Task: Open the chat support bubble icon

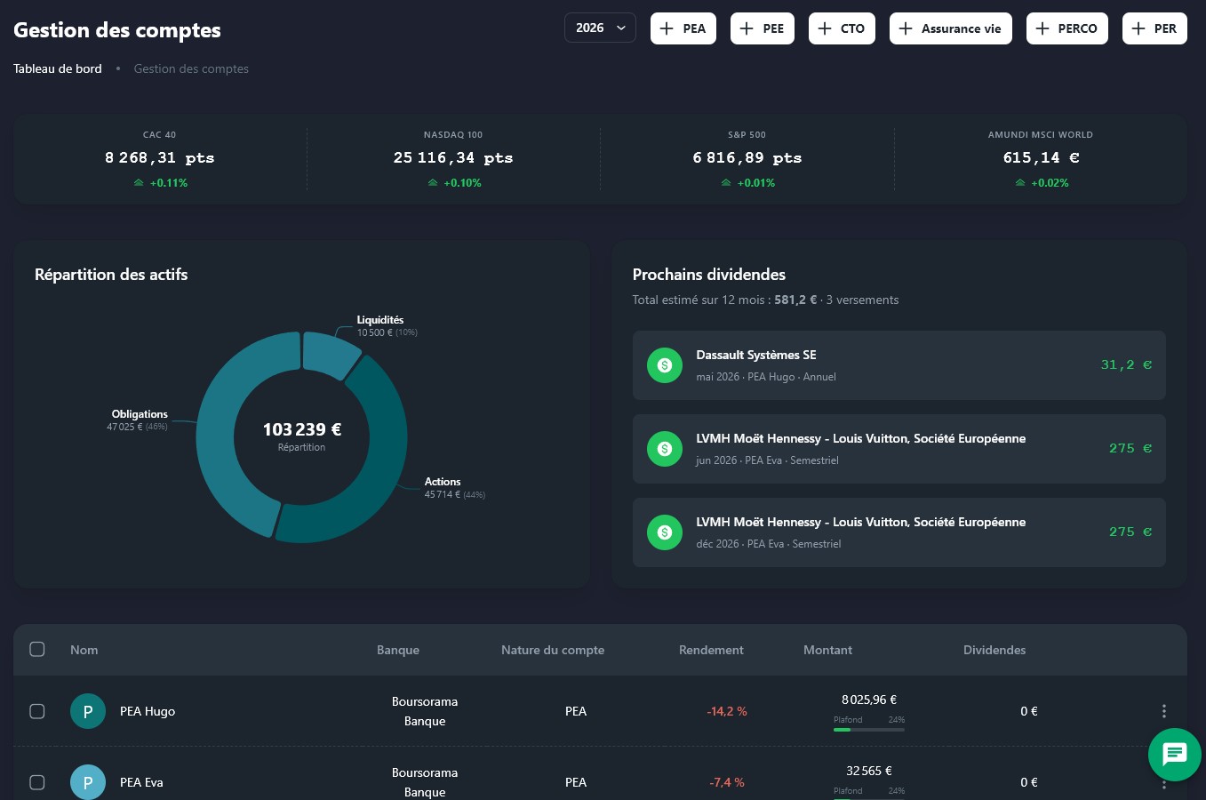Action: (1174, 755)
